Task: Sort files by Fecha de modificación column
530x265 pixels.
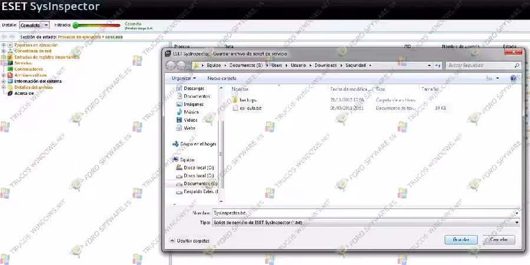Action: point(351,90)
